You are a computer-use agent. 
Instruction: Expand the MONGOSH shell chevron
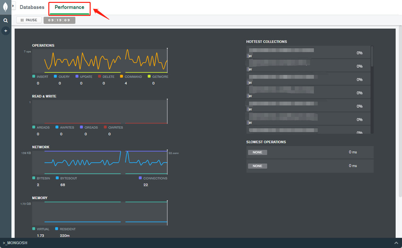tap(396, 243)
